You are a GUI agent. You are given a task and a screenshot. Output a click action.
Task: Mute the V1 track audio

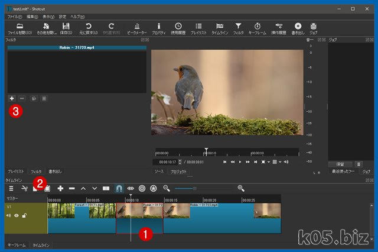[9, 215]
